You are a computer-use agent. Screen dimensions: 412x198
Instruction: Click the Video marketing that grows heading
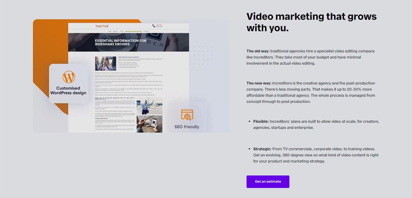pyautogui.click(x=311, y=22)
